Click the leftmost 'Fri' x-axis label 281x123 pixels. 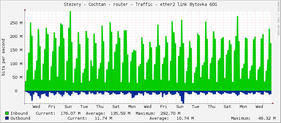52,107
